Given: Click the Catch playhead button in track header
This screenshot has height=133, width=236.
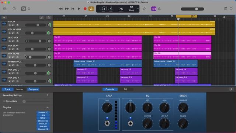Looking at the screenshot, I should pyautogui.click(x=49, y=18).
